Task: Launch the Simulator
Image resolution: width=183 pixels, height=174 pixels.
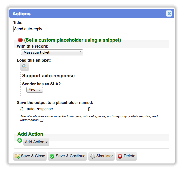Action: 102,156
